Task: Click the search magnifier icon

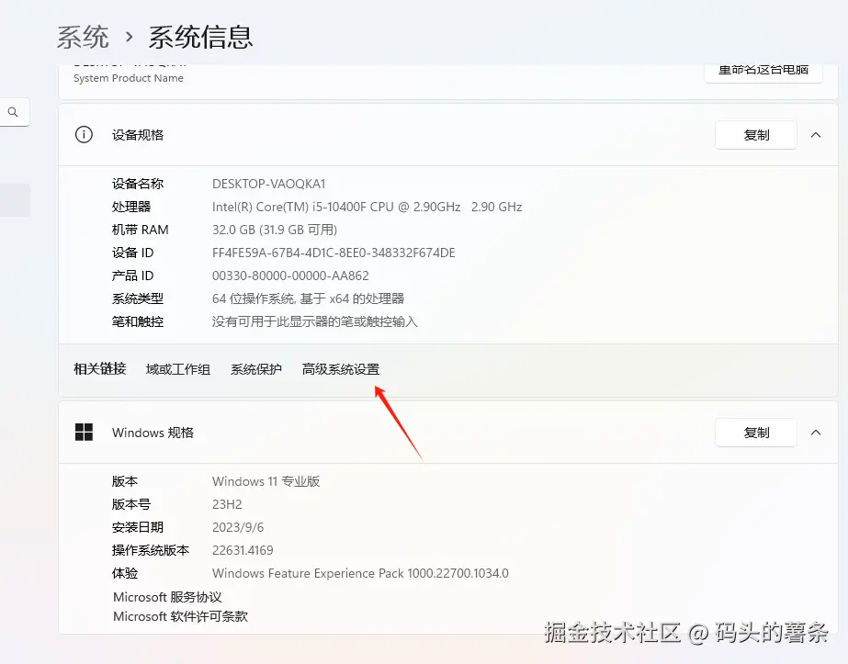Action: 13,112
